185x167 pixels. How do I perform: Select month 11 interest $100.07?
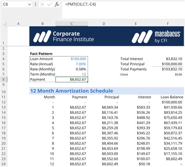[143, 159]
